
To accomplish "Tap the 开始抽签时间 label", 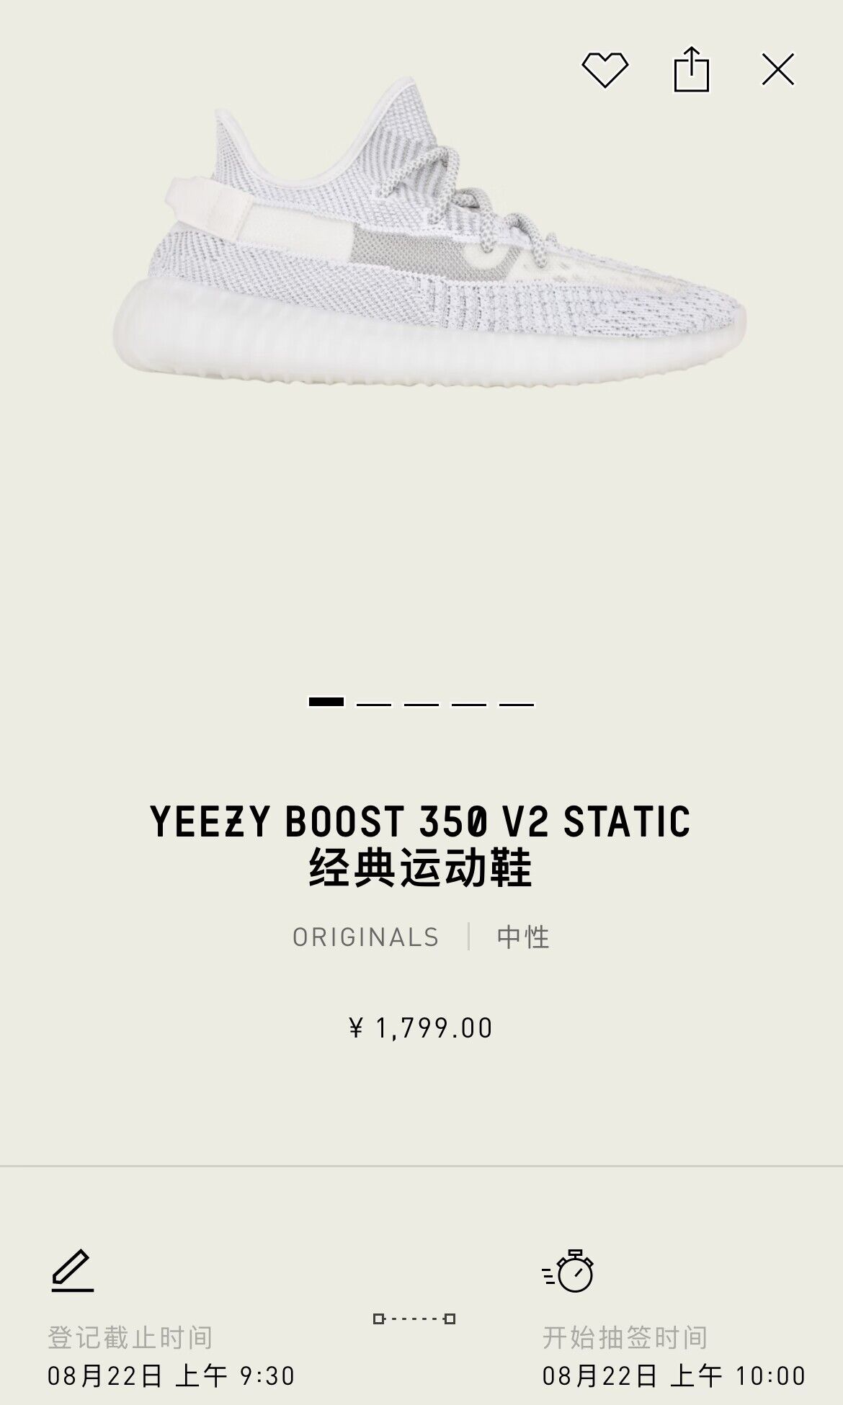I will click(625, 1338).
